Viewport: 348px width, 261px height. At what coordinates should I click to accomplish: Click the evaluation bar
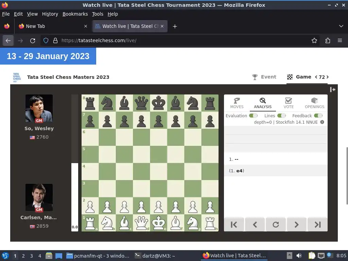[75, 163]
